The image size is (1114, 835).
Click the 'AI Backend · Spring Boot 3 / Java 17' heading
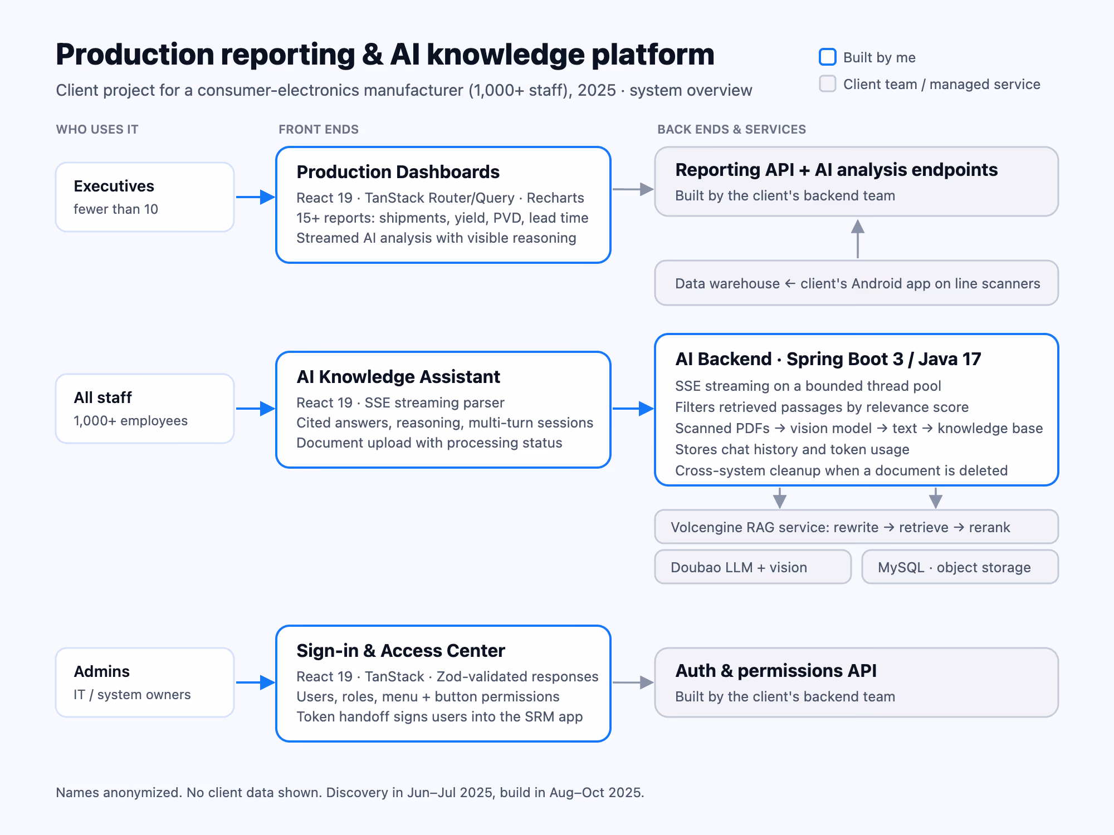(828, 359)
